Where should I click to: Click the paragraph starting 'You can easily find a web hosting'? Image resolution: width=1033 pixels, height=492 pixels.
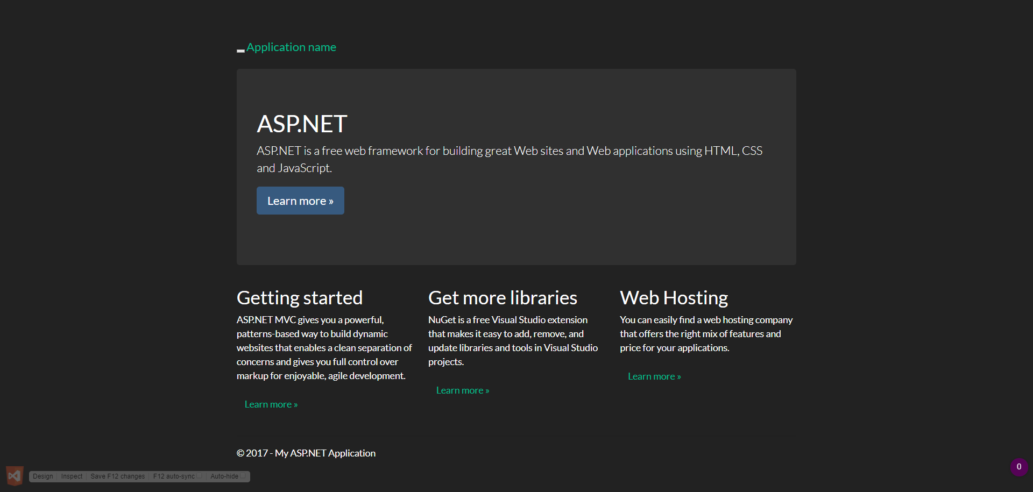click(706, 334)
